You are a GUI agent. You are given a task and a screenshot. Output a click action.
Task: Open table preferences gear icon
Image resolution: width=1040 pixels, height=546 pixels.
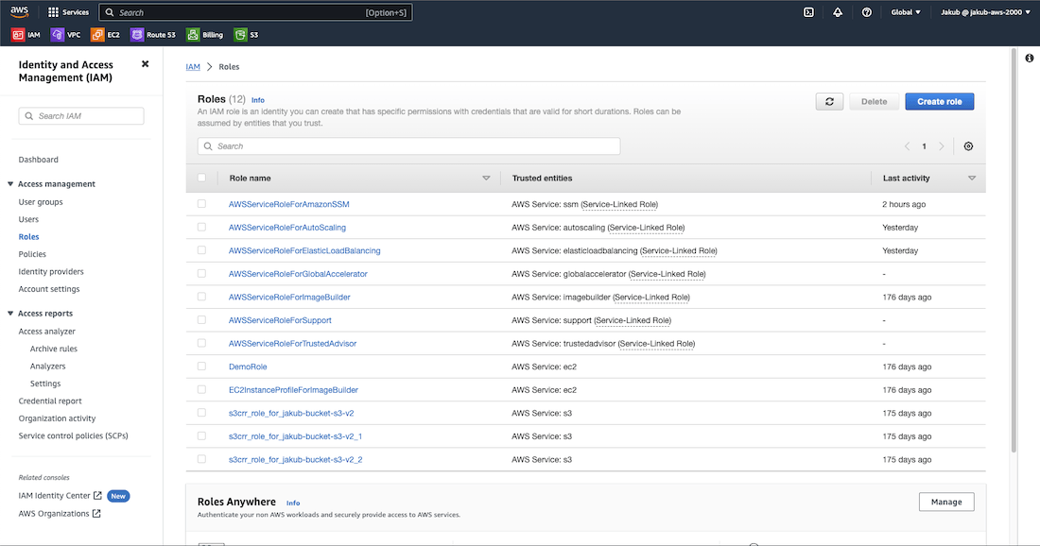coord(968,146)
